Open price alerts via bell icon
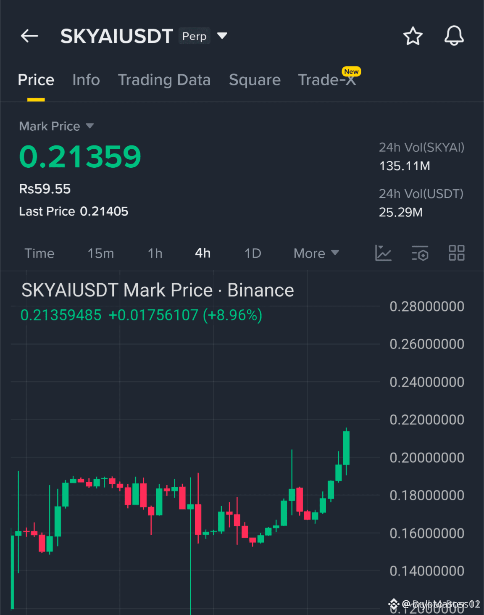The width and height of the screenshot is (484, 615). [x=454, y=36]
